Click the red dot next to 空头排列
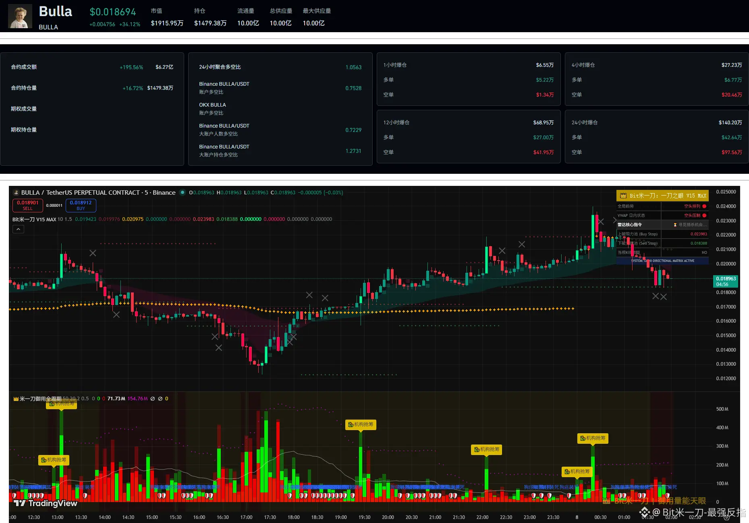This screenshot has width=749, height=523. point(704,206)
